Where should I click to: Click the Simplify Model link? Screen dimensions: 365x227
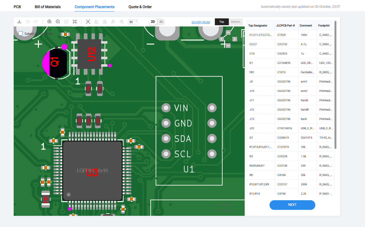tap(201, 22)
